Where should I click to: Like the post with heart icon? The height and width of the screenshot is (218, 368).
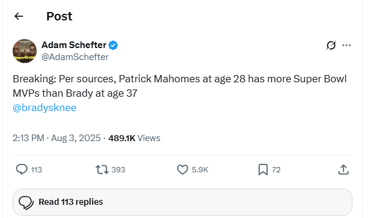click(x=182, y=169)
